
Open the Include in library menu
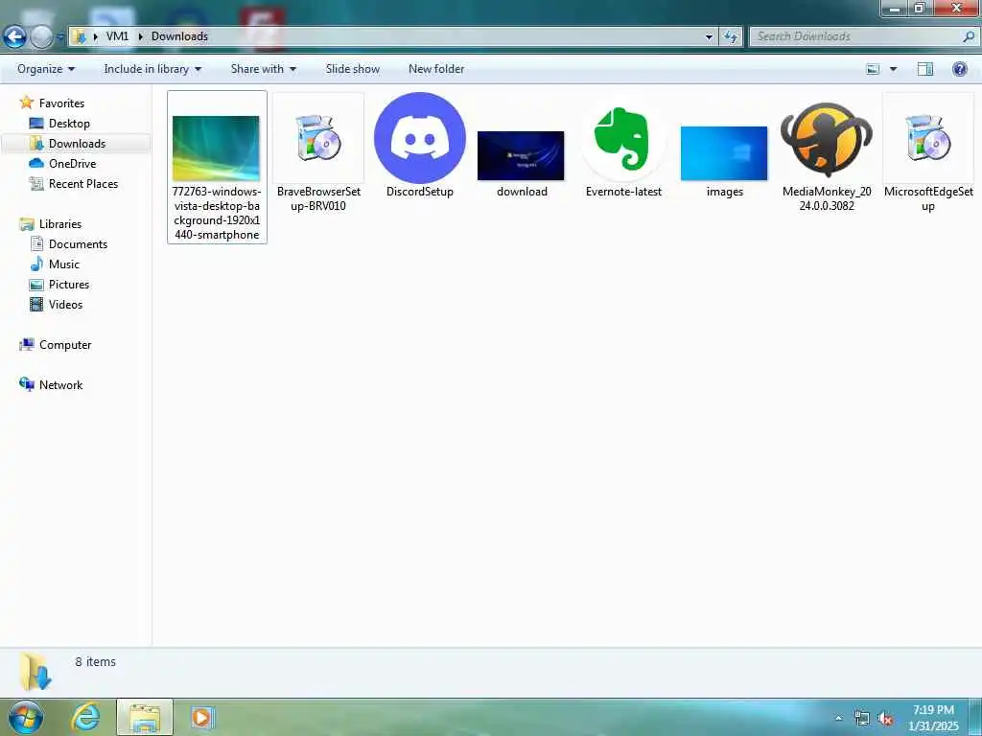click(152, 69)
